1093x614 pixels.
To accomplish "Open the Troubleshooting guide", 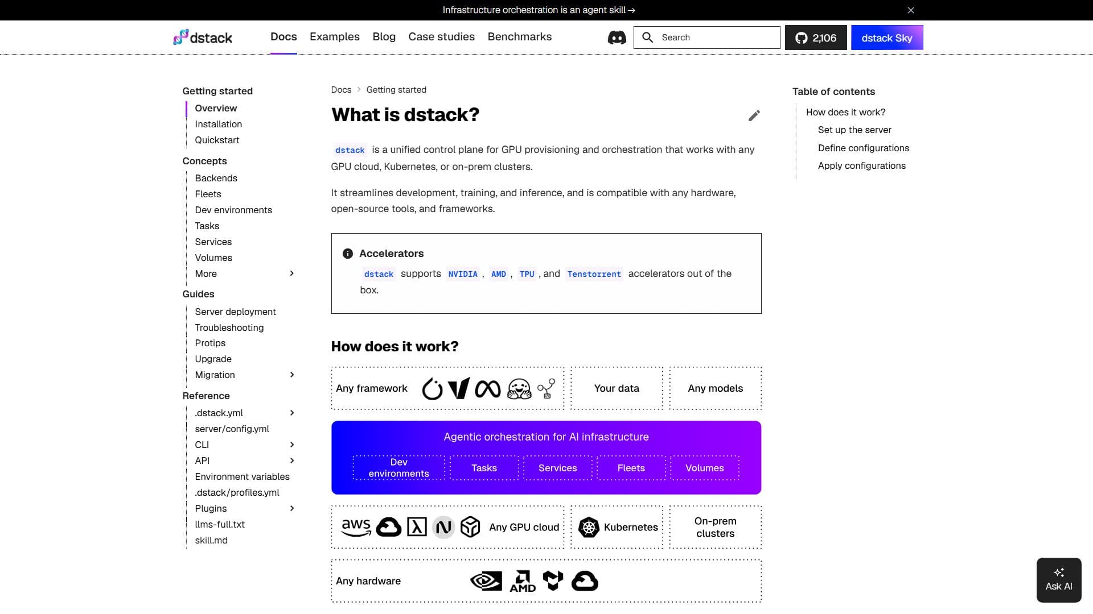I will pyautogui.click(x=229, y=327).
